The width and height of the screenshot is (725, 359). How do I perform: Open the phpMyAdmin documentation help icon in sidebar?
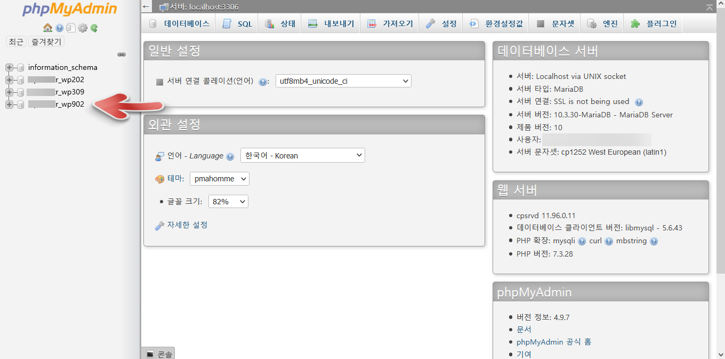(x=59, y=28)
